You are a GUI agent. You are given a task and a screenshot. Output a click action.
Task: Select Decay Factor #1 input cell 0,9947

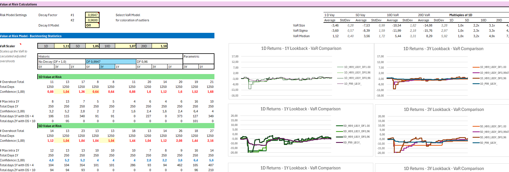[92, 15]
